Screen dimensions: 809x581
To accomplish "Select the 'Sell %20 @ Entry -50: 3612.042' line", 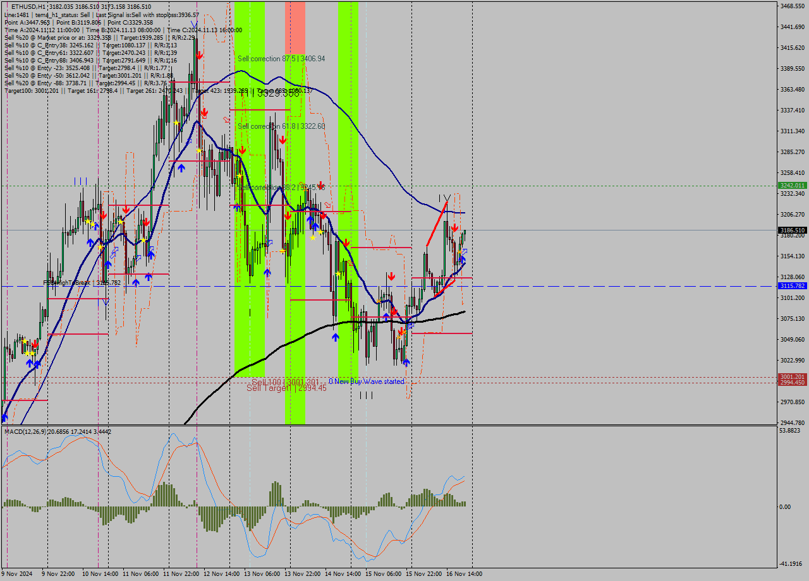I will [x=89, y=75].
